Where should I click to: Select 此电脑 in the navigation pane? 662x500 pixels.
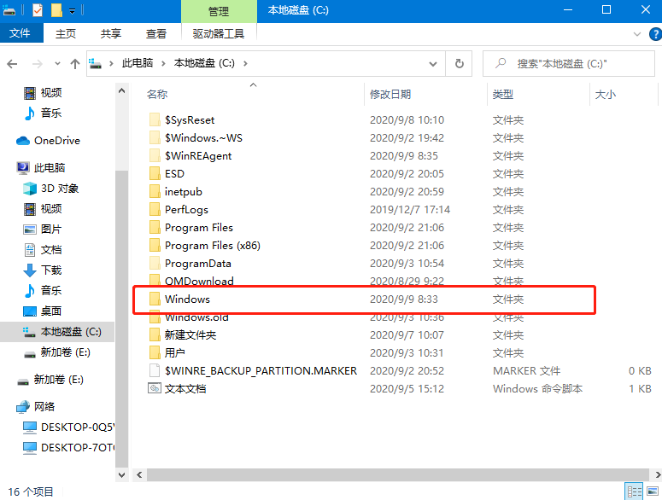(41, 168)
